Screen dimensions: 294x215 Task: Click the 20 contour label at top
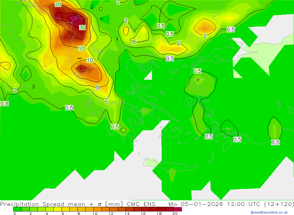point(58,4)
